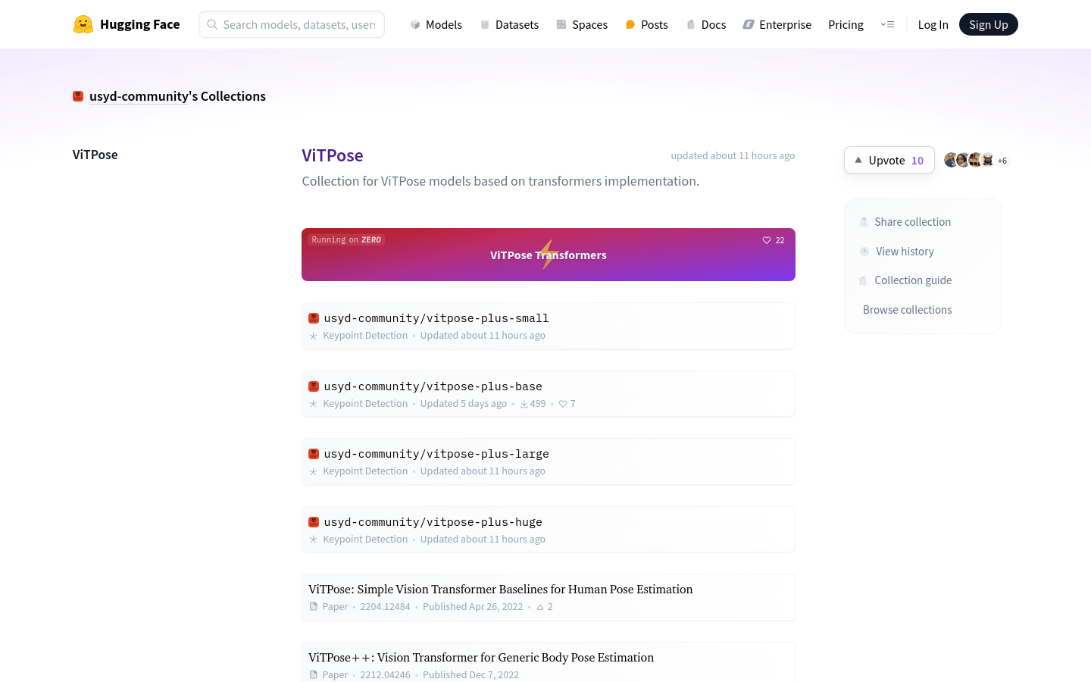Open the Datasets page

tap(509, 24)
